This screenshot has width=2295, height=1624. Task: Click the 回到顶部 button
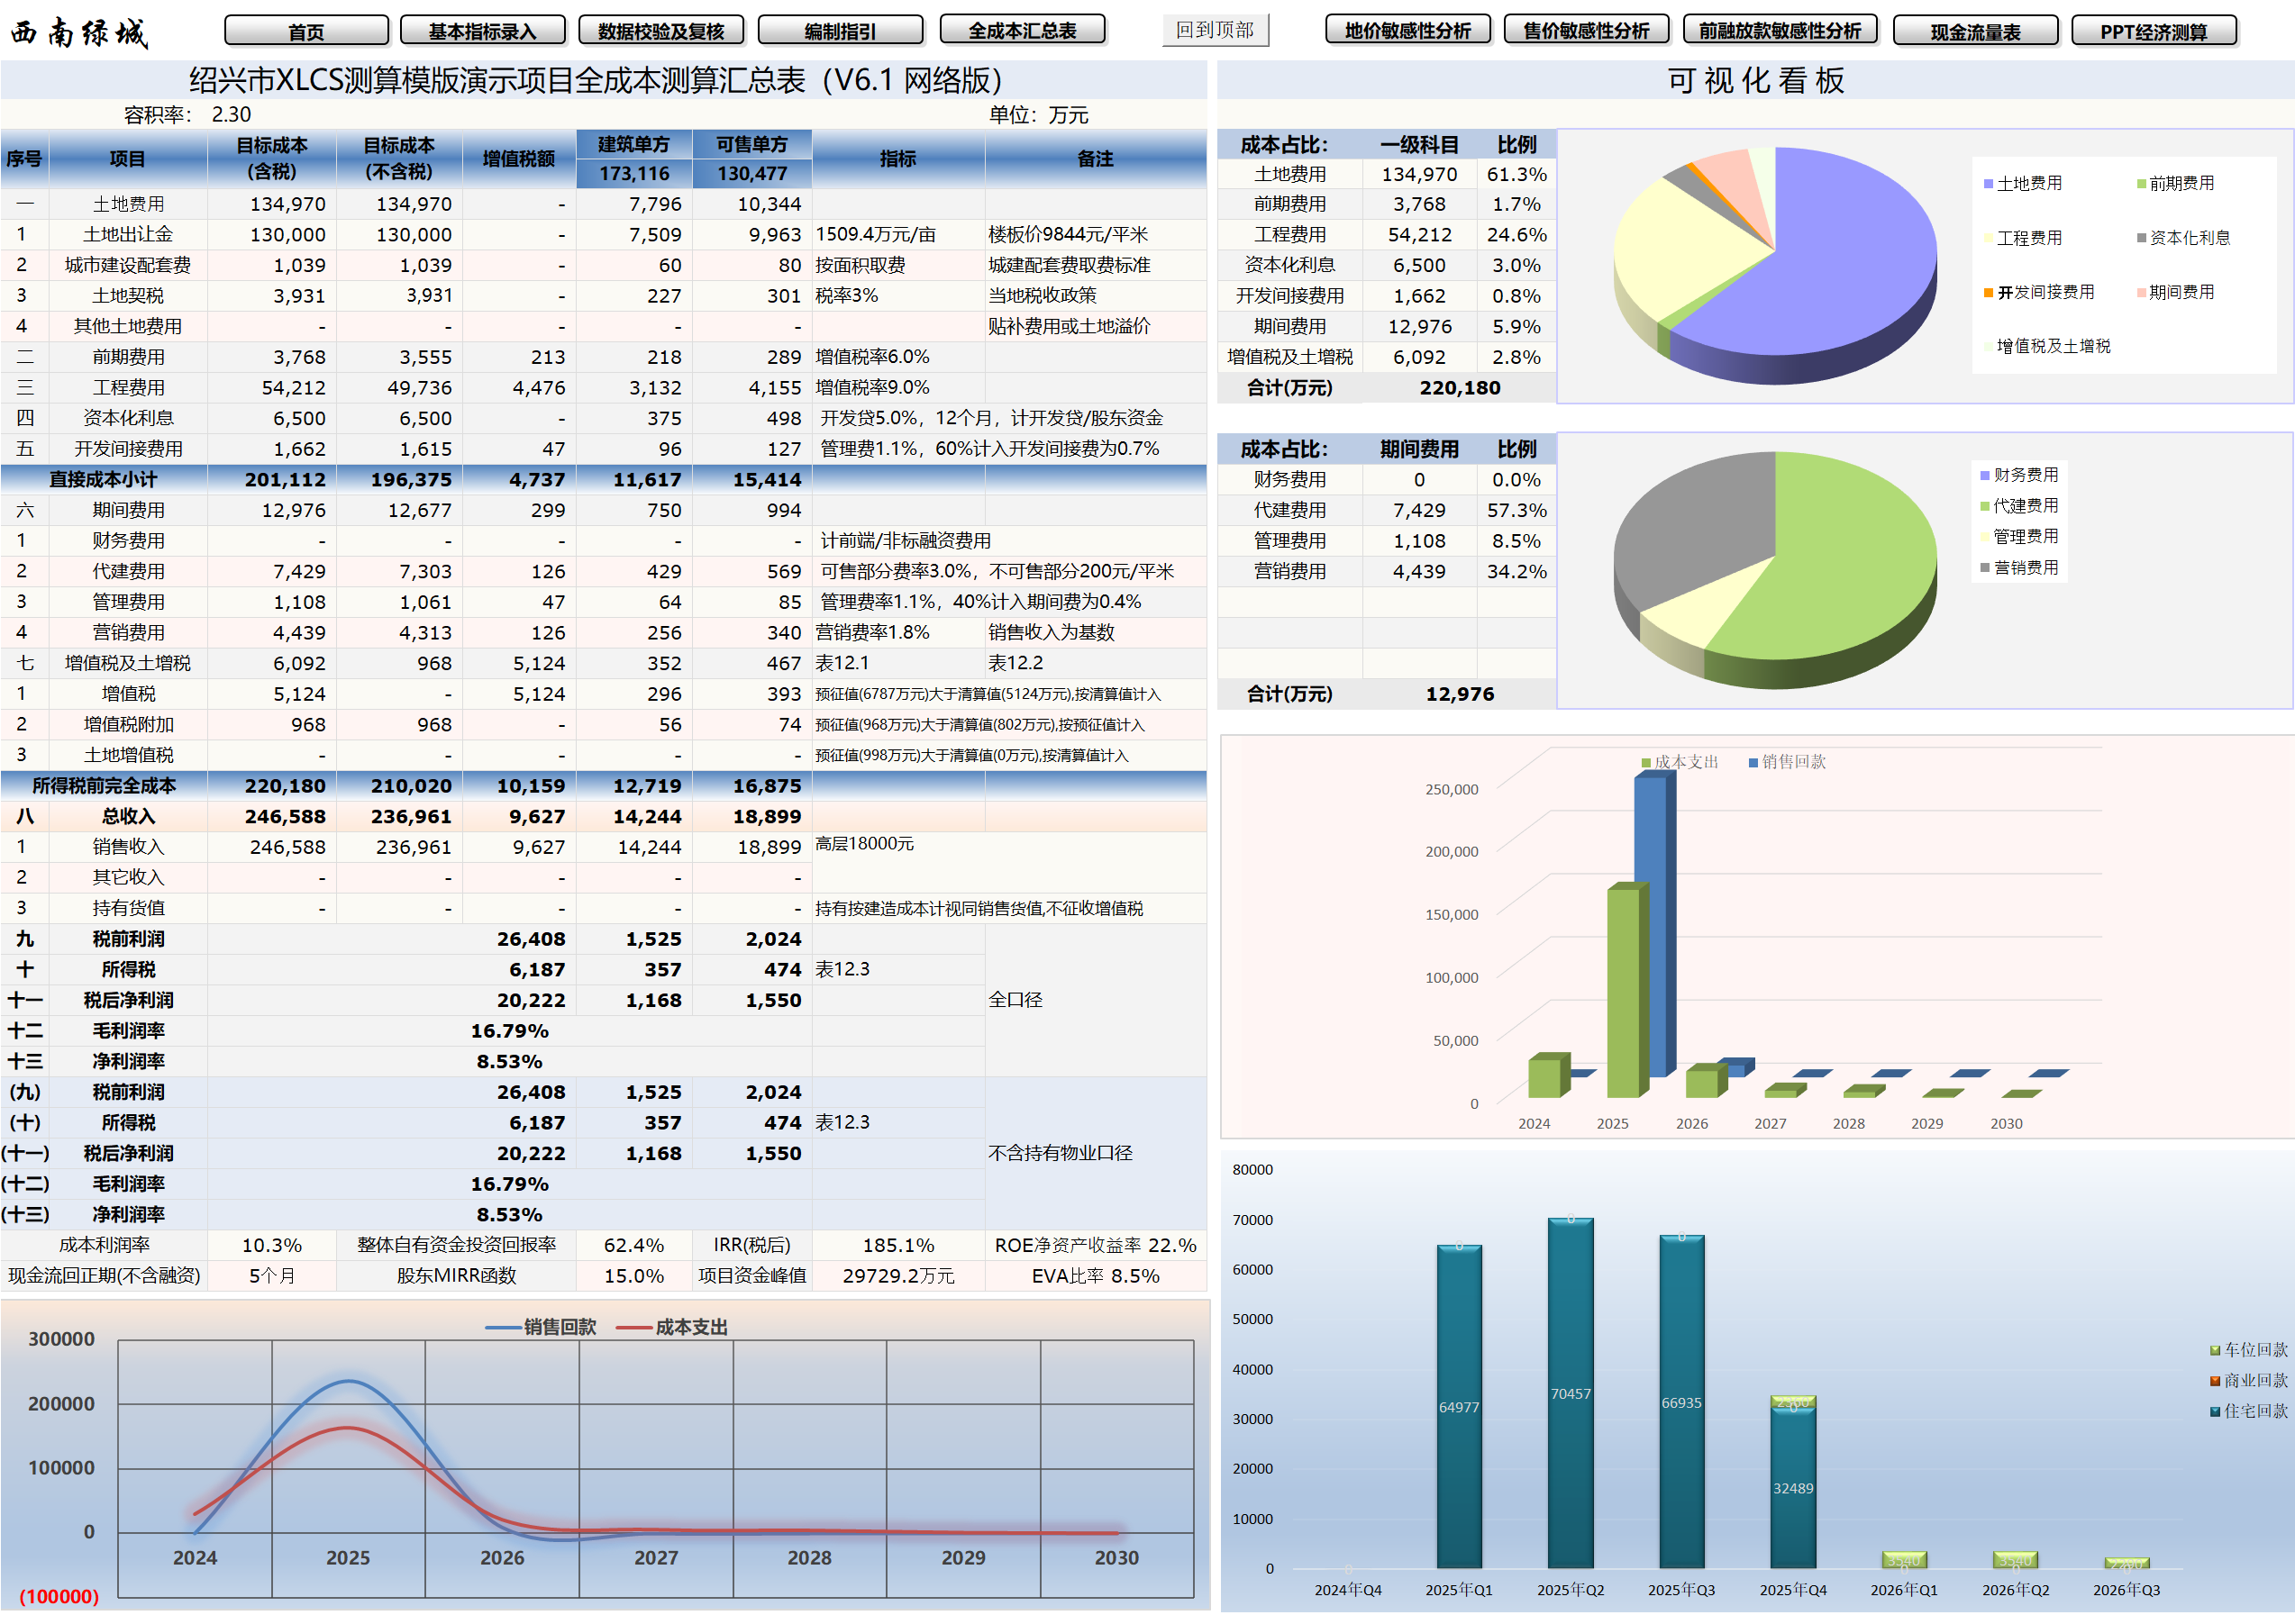pyautogui.click(x=1215, y=30)
